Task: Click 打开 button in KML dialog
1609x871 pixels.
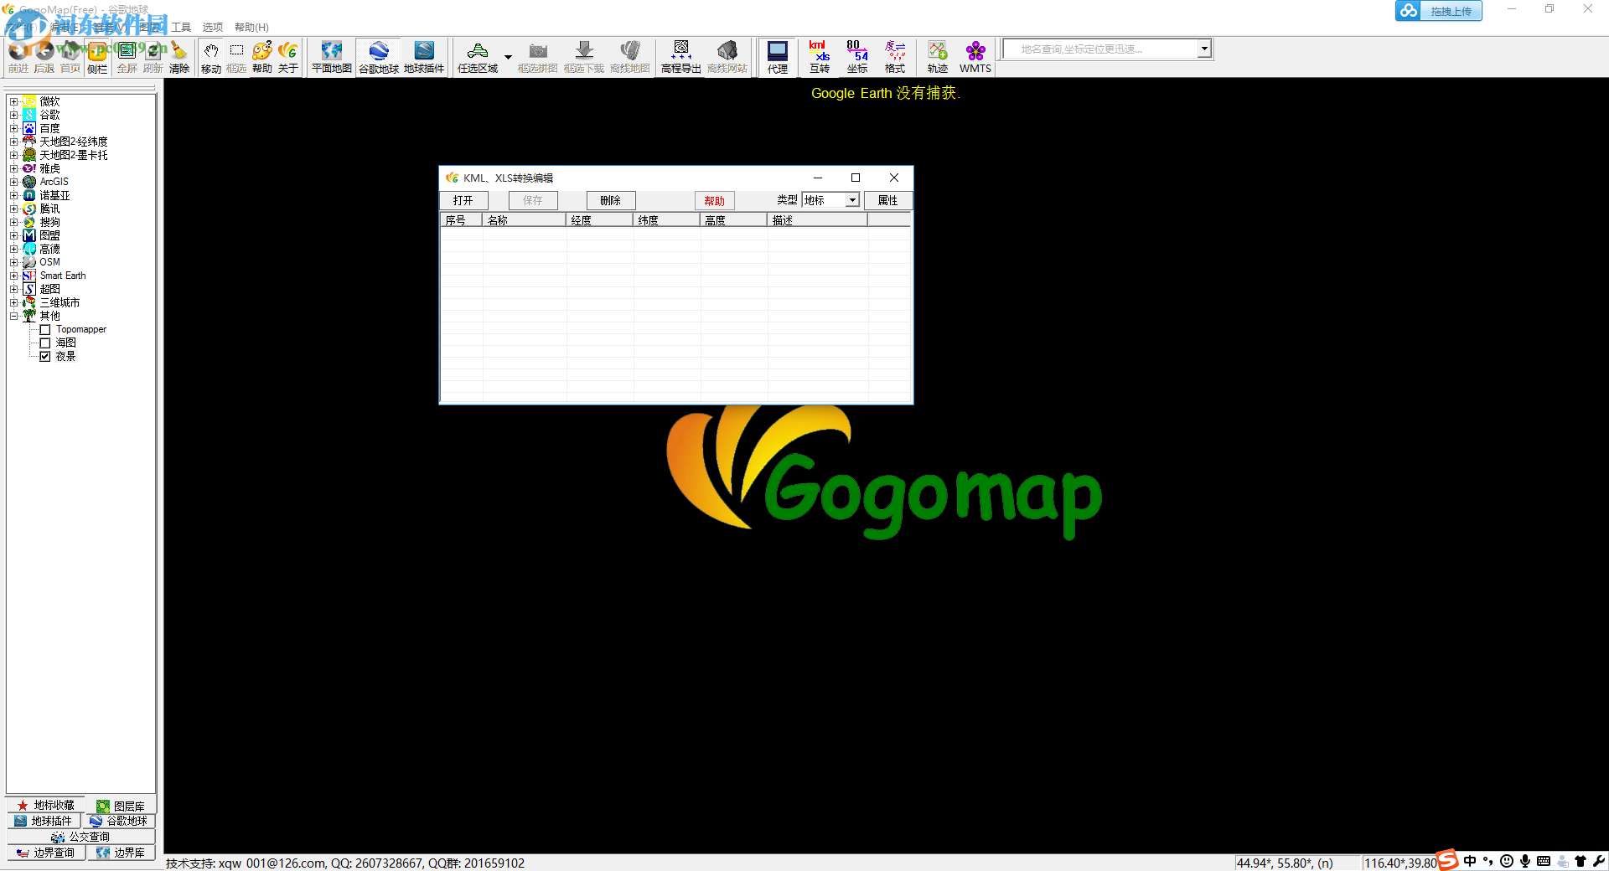Action: click(463, 200)
